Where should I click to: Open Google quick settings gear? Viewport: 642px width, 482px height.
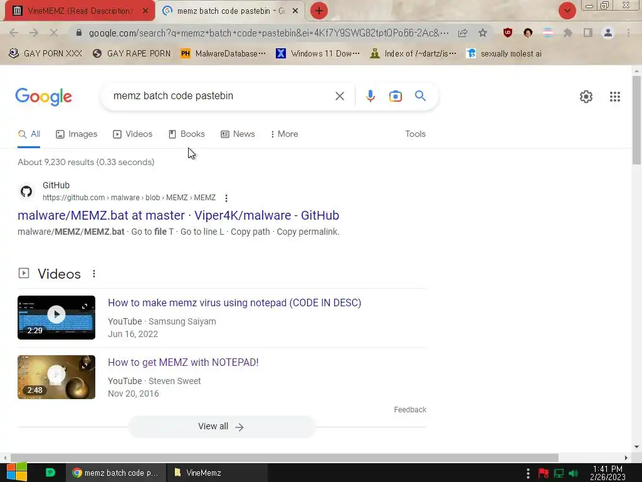tap(586, 97)
